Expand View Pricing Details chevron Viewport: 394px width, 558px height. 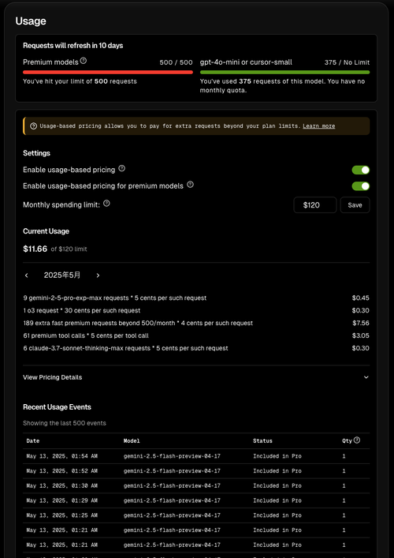[366, 377]
